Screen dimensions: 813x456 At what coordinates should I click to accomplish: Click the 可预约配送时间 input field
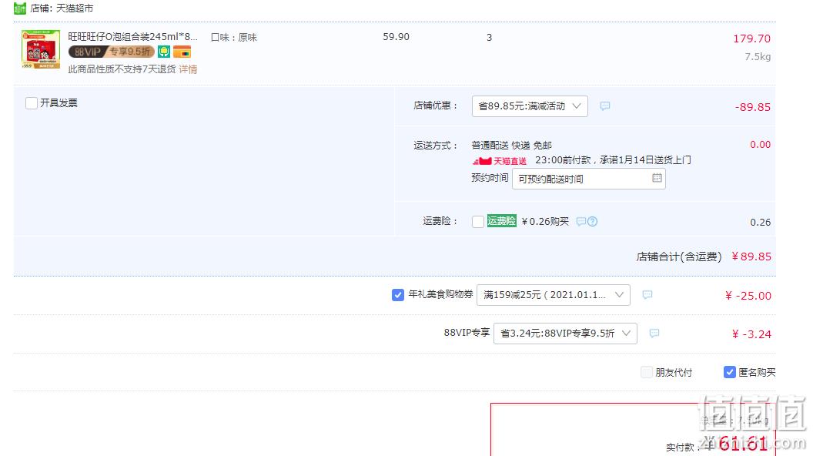click(588, 179)
